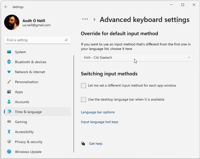Screen dimensions: 200x159
Task: Expand breadcrumb ellipsis for parent pages
Action: (85, 19)
